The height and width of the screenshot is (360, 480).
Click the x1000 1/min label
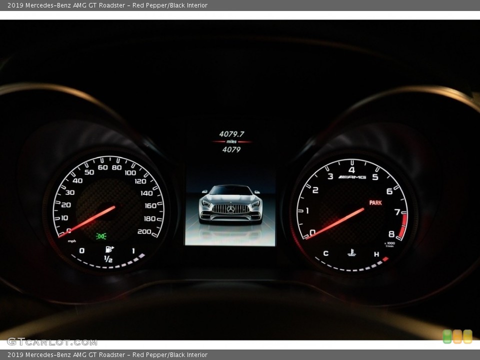(x=389, y=244)
